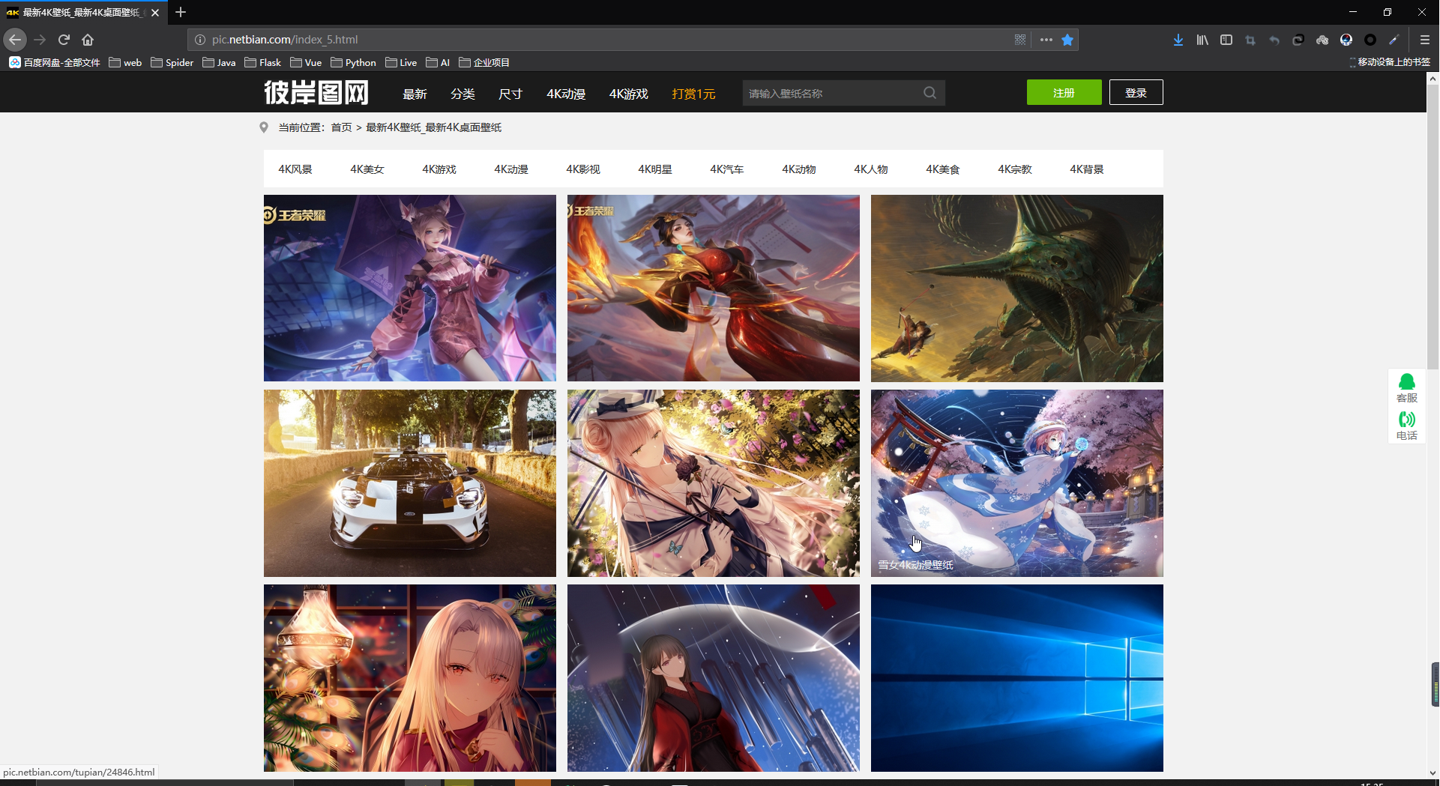
Task: Open 分类 navigation menu
Action: [x=463, y=94]
